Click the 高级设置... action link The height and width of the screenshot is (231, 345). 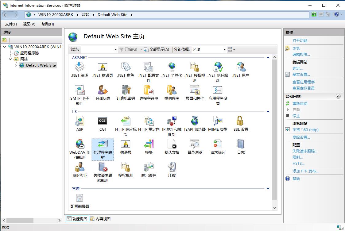coord(301,137)
